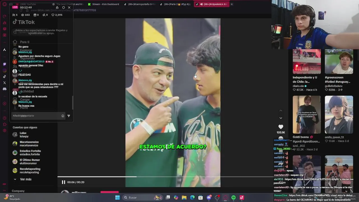Open the TikTok icon in browser sidebar
The height and width of the screenshot is (202, 359).
click(4, 77)
